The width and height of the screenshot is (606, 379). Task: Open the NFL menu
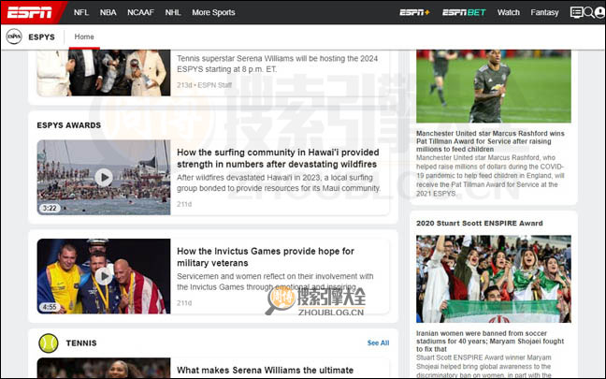click(81, 12)
